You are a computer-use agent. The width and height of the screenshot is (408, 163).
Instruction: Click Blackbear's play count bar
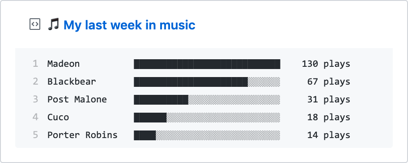[207, 82]
